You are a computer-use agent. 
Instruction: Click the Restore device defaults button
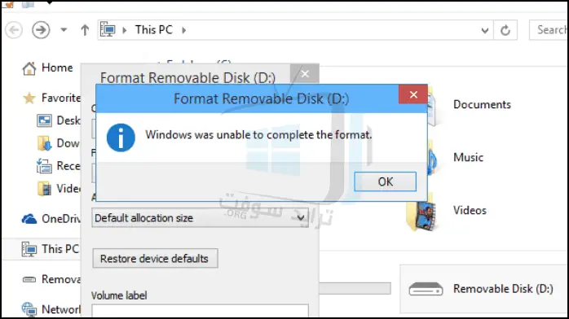click(x=155, y=258)
